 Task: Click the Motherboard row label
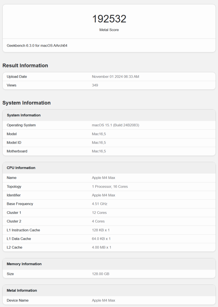(17, 151)
